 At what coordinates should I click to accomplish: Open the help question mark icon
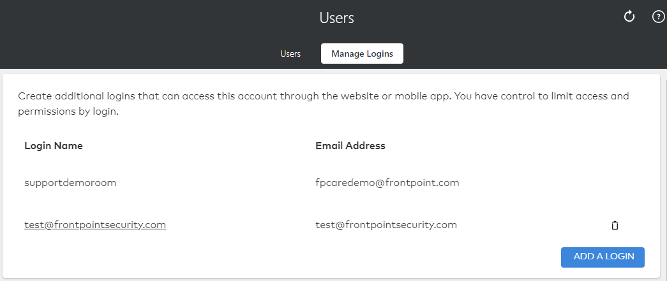tap(658, 17)
